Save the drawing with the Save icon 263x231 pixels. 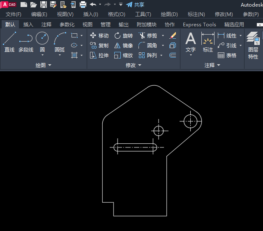click(x=44, y=5)
